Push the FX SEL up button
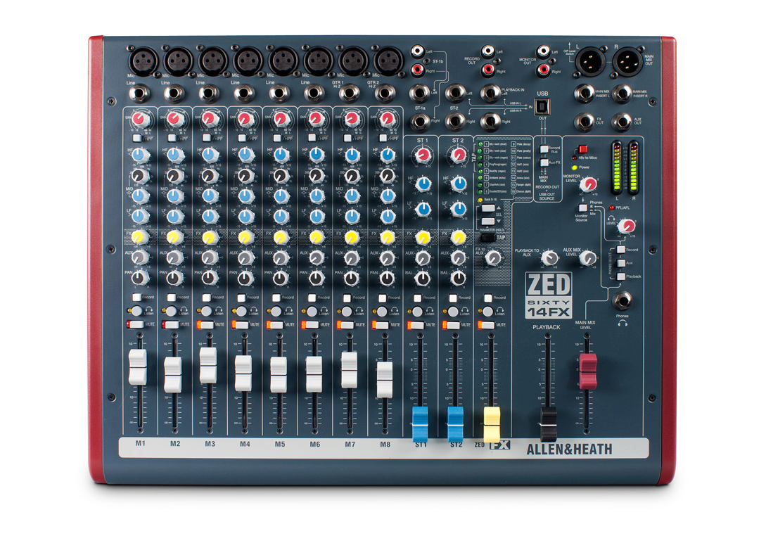766x536 pixels. click(488, 208)
